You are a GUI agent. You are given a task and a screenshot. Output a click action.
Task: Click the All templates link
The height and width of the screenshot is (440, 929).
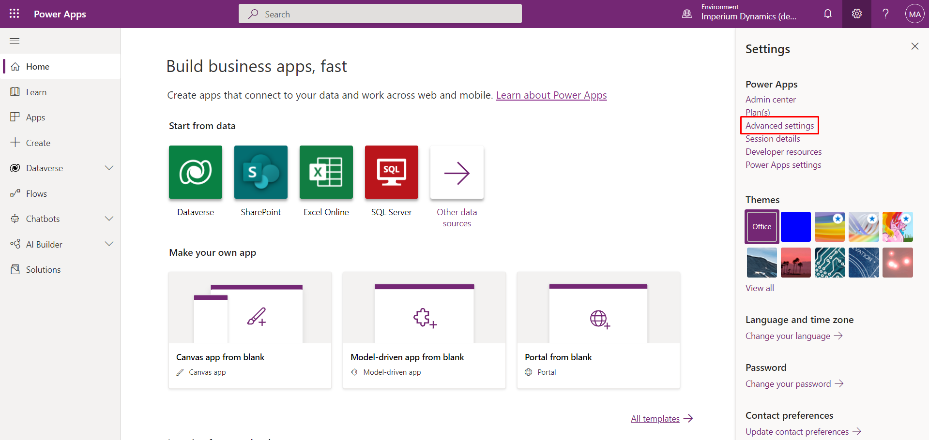[655, 419]
